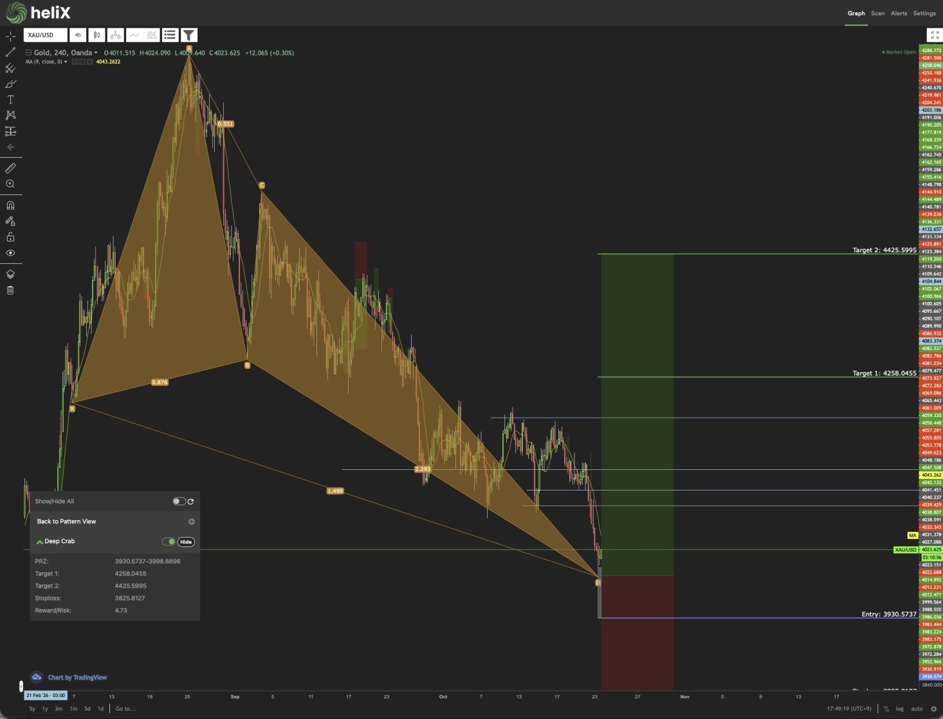
Task: Click the trash remove drawings icon
Action: pos(10,290)
